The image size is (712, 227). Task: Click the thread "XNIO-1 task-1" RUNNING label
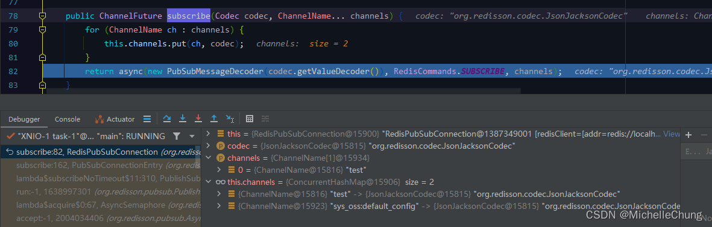[x=91, y=136]
